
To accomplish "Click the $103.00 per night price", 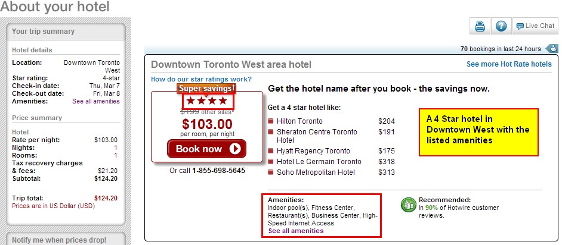I will point(207,124).
